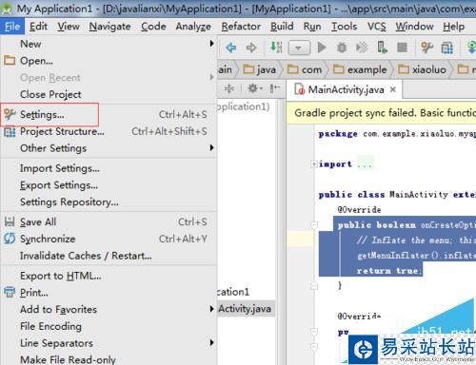Choose File Encoding
The height and width of the screenshot is (365, 476).
[x=109, y=326]
